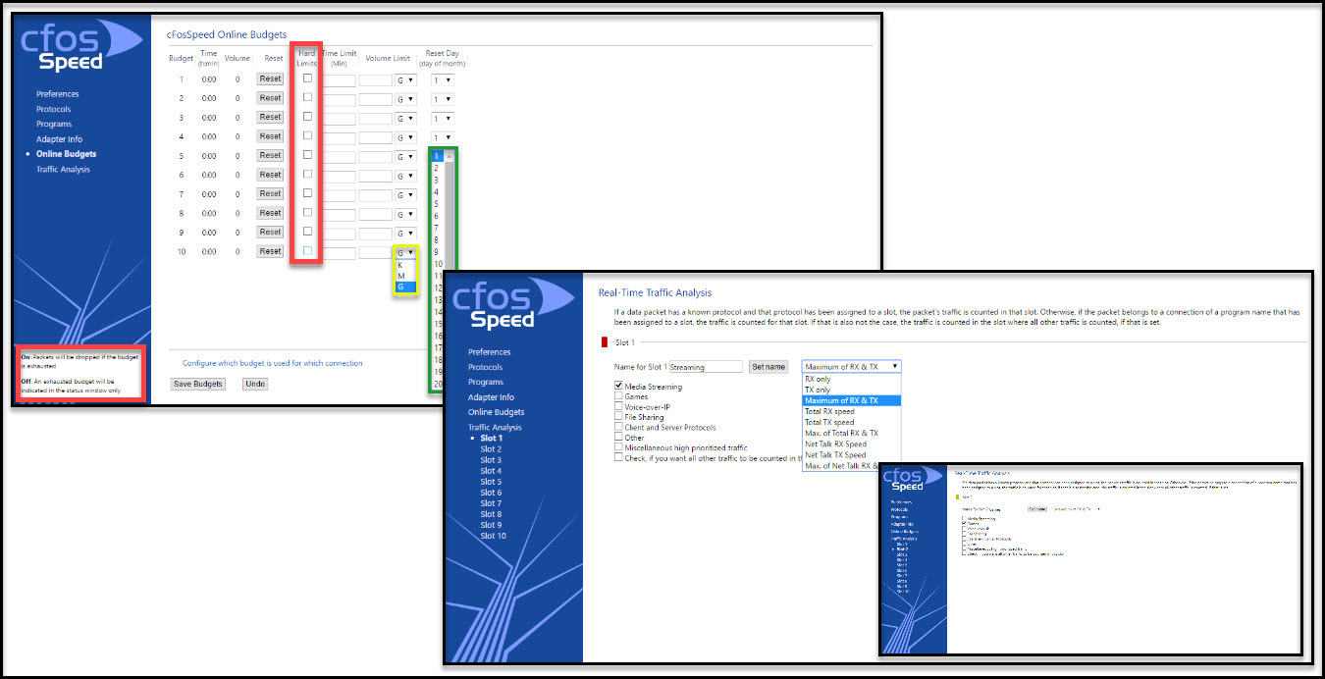Open Programs in the Online Budgets window sidebar
The height and width of the screenshot is (679, 1325).
(54, 124)
